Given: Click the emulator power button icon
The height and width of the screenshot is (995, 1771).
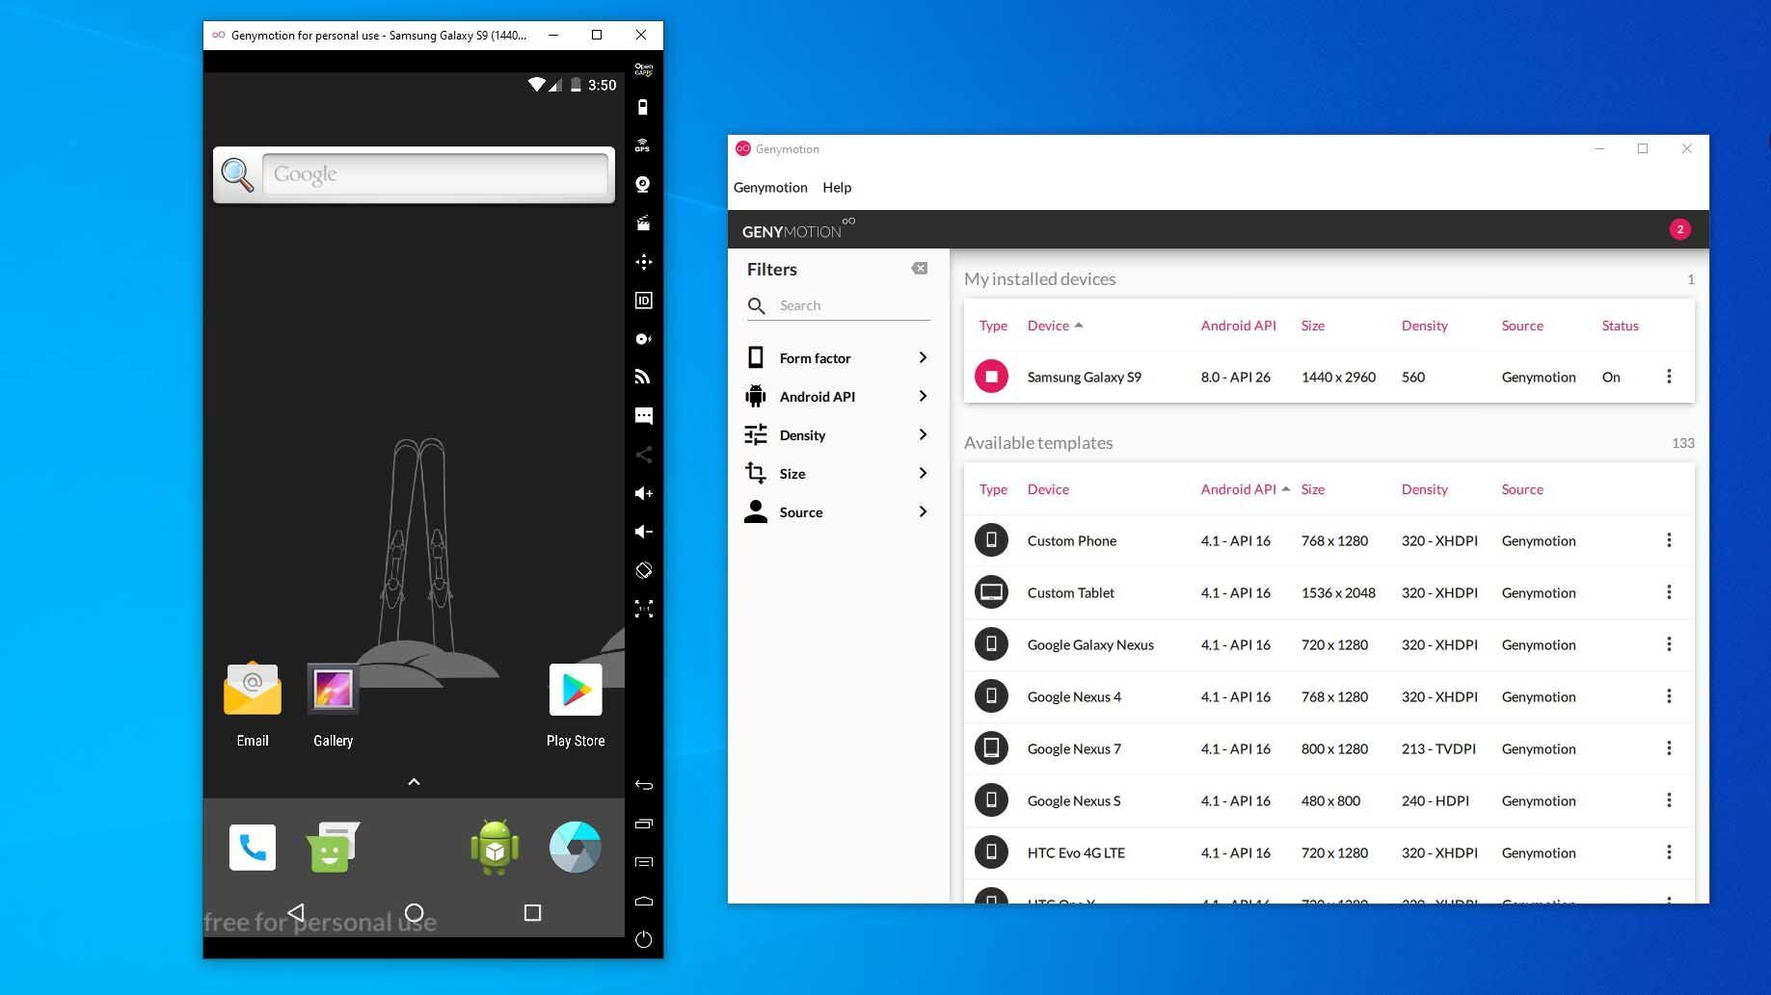Looking at the screenshot, I should (x=643, y=939).
